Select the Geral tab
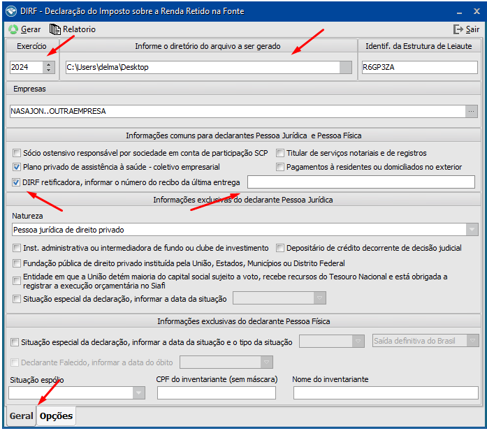The width and height of the screenshot is (487, 433). (x=21, y=416)
